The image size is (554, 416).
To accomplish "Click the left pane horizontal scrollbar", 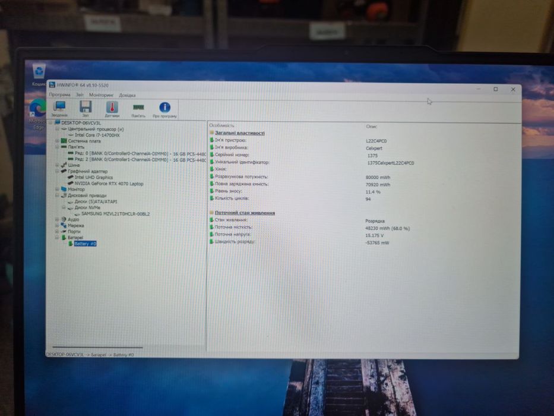I will (97, 347).
